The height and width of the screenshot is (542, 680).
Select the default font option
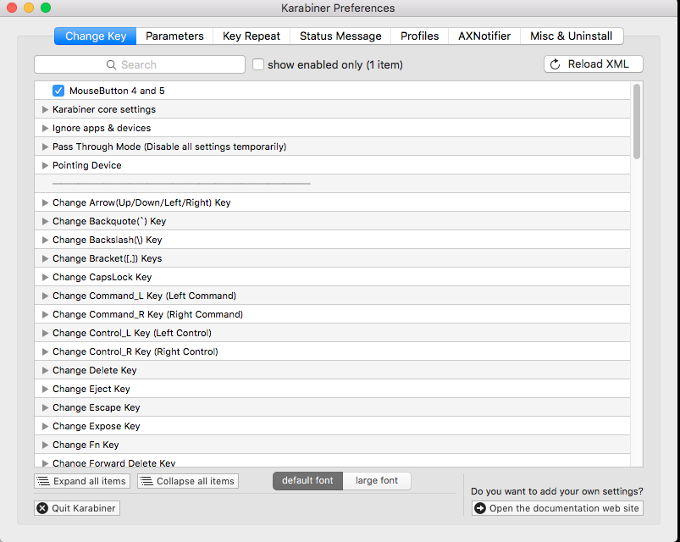tap(307, 481)
